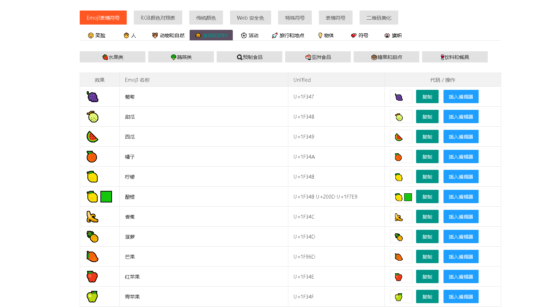Open the RGB颜色对照表 tab

(158, 18)
